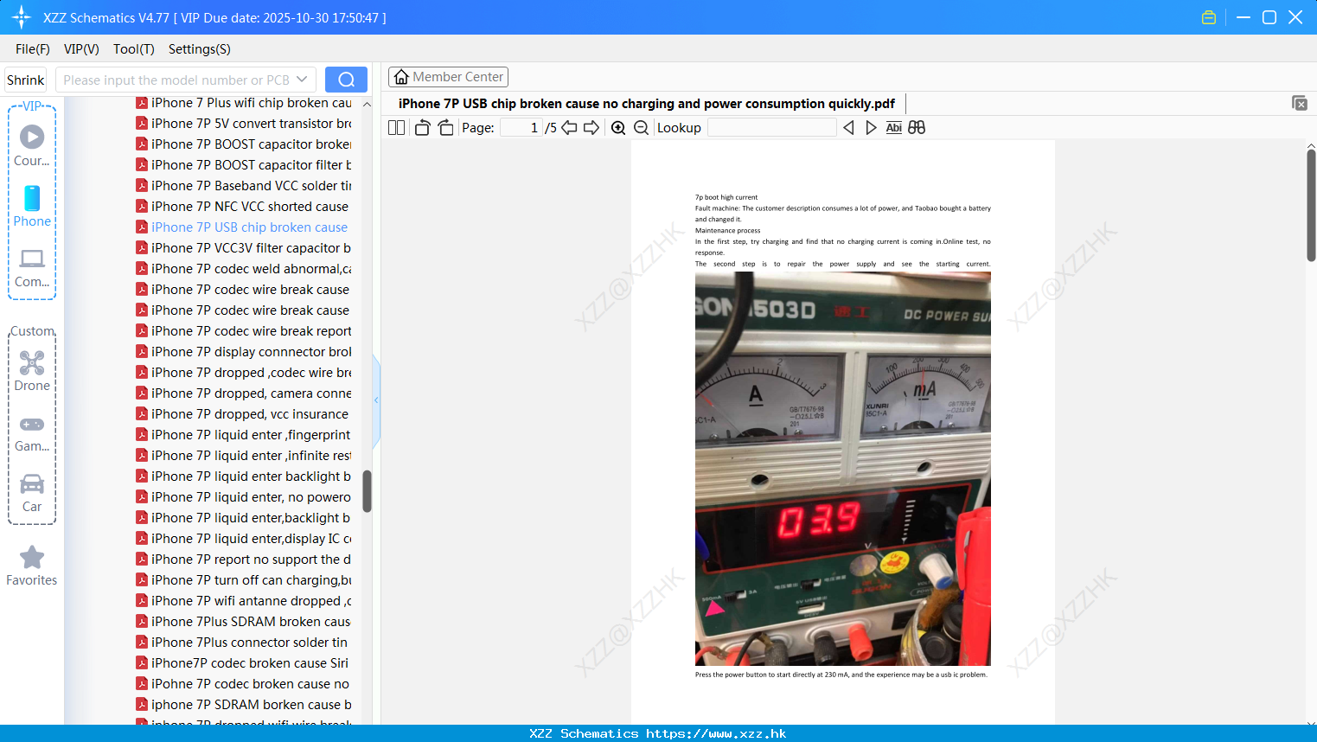Viewport: 1317px width, 742px height.
Task: Open the VIP(V) menu
Action: 81,49
